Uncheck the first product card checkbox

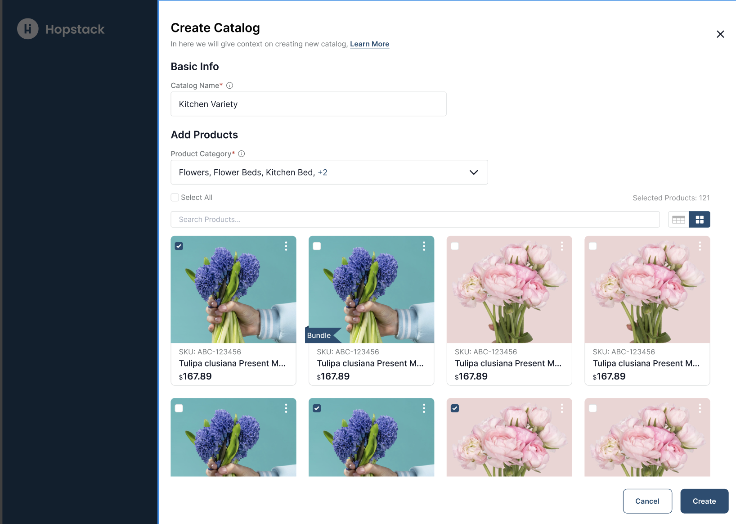[x=179, y=246]
